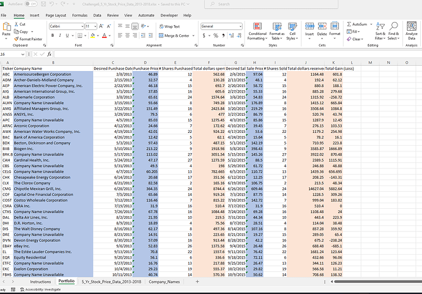Click the Borders icon

point(80,36)
